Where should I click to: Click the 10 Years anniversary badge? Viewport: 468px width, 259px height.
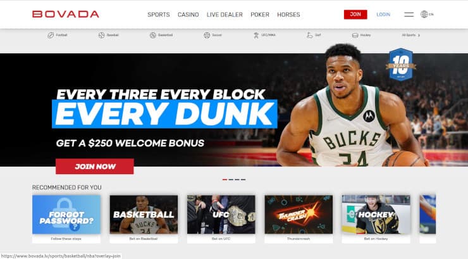tap(401, 65)
